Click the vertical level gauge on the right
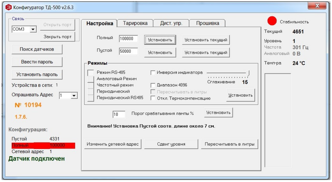The image size is (332, 182). (278, 120)
